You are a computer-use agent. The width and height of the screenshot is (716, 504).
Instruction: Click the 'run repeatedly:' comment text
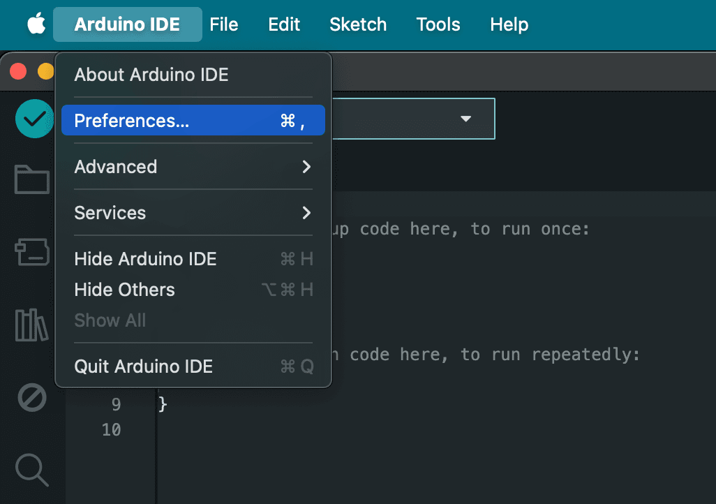(x=566, y=355)
